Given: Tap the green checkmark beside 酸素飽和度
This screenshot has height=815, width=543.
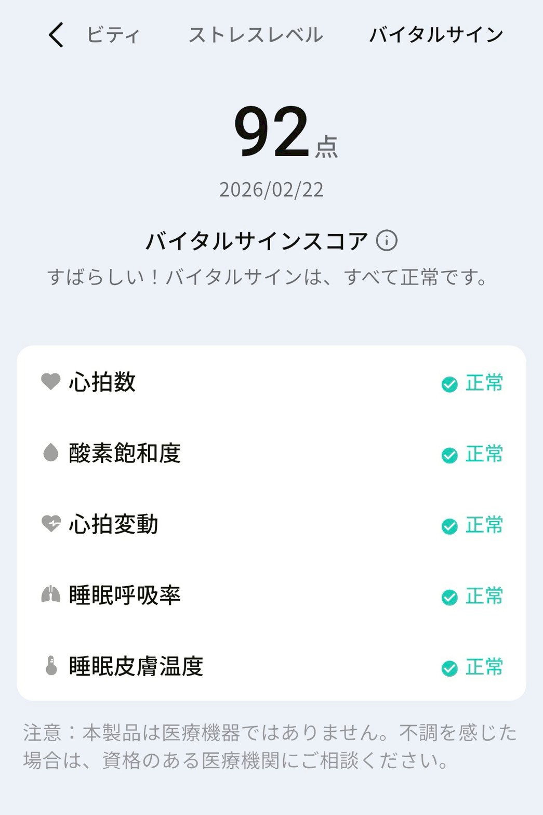Looking at the screenshot, I should 449,455.
